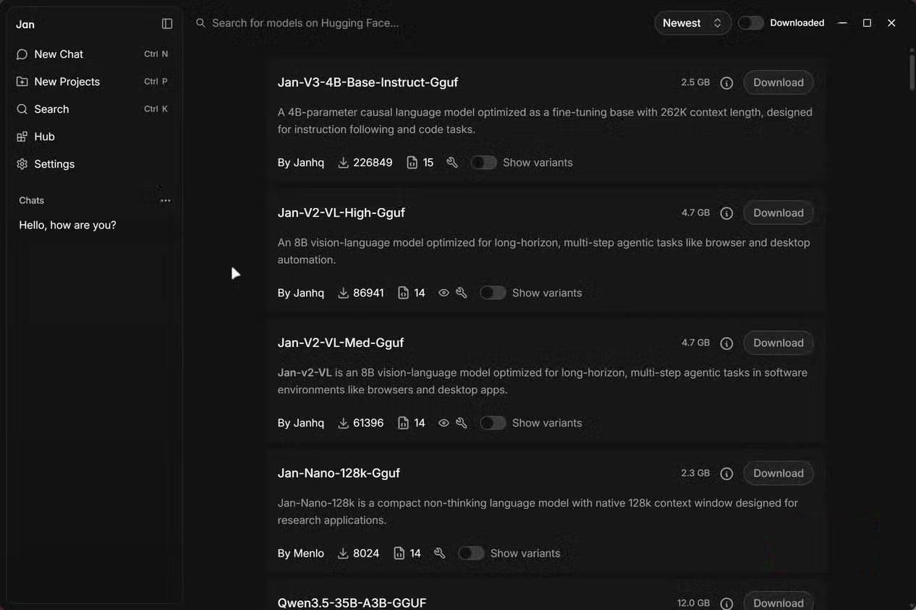Enable Show variants for Jan-Nano-128k-Gguf

click(471, 553)
